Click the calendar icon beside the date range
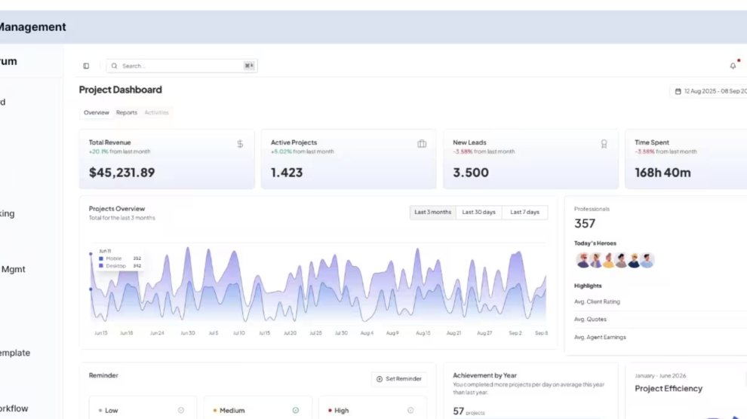 678,91
